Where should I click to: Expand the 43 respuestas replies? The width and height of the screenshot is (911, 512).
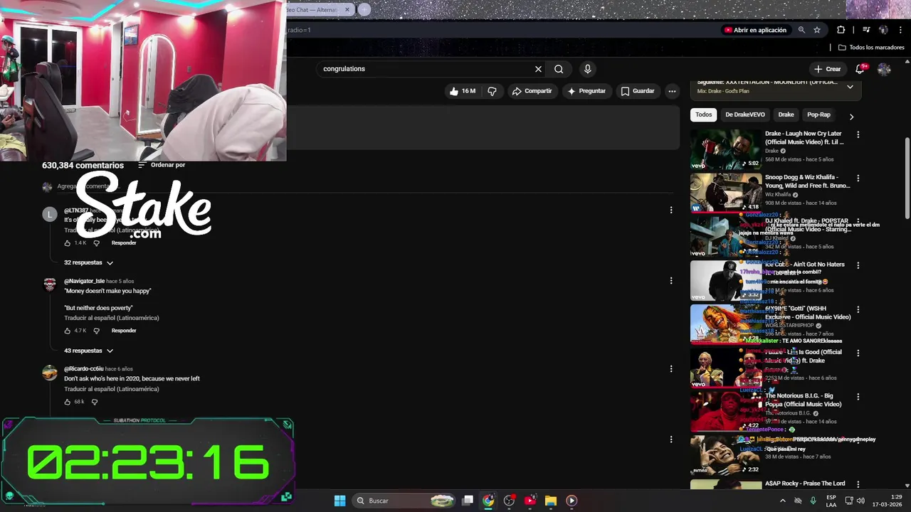[x=88, y=351]
